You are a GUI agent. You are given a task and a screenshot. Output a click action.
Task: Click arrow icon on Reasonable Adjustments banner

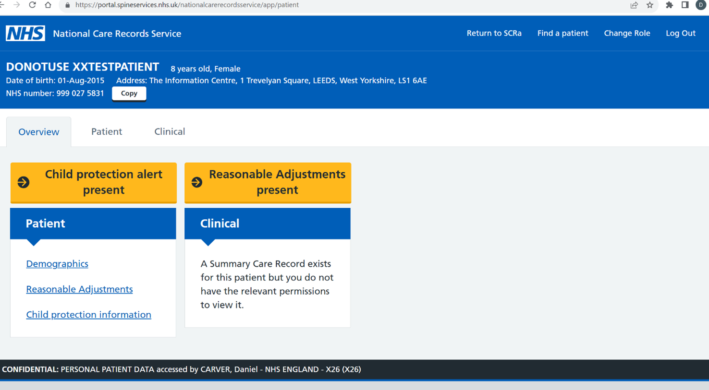coord(197,182)
